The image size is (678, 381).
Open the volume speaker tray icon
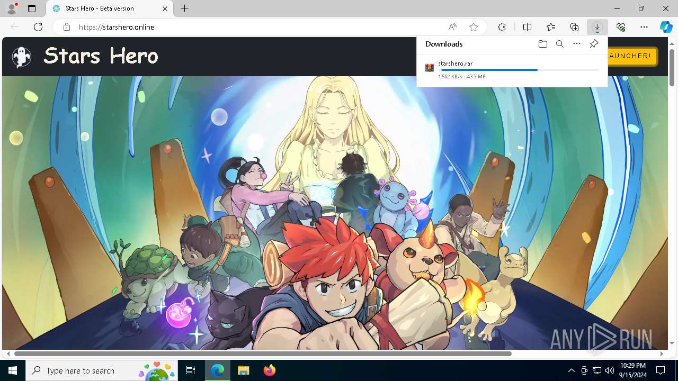point(609,370)
